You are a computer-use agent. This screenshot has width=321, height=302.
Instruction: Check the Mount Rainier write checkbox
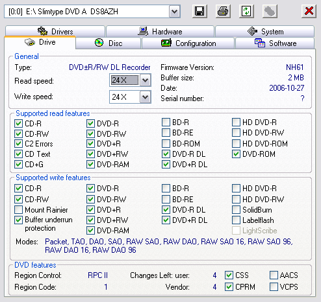click(18, 210)
